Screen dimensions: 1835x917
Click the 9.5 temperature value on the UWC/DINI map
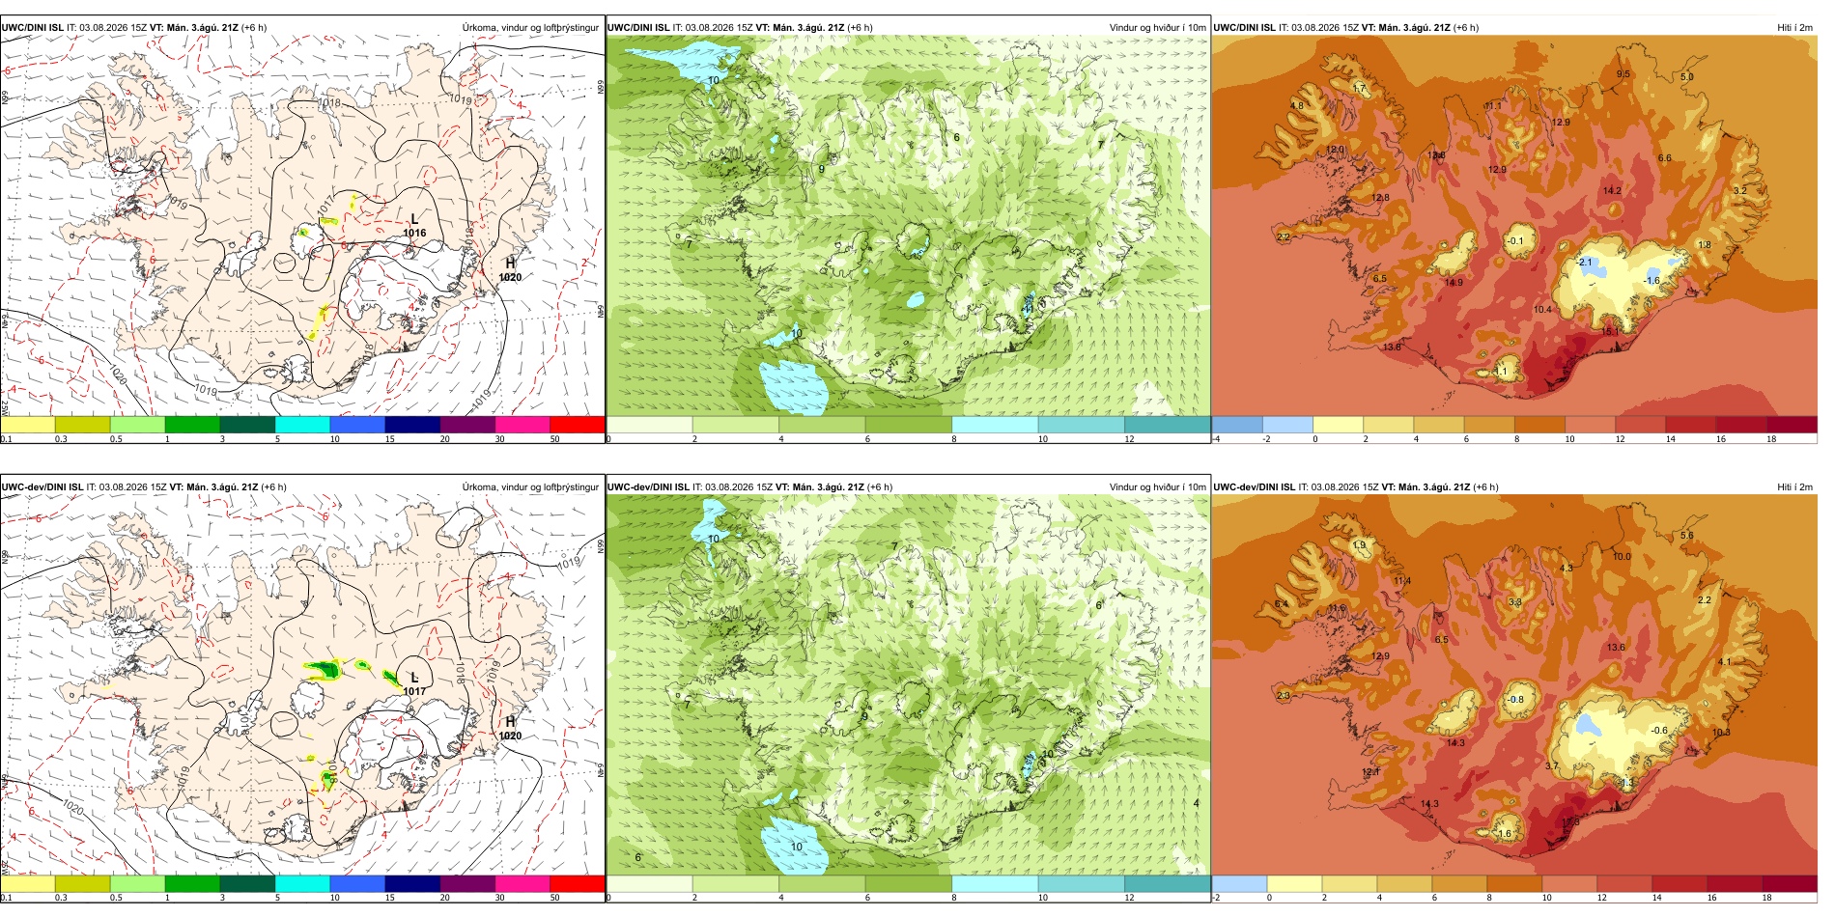click(x=1623, y=74)
